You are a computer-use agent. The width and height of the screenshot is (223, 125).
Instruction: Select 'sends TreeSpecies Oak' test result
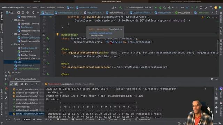(x=26, y=114)
